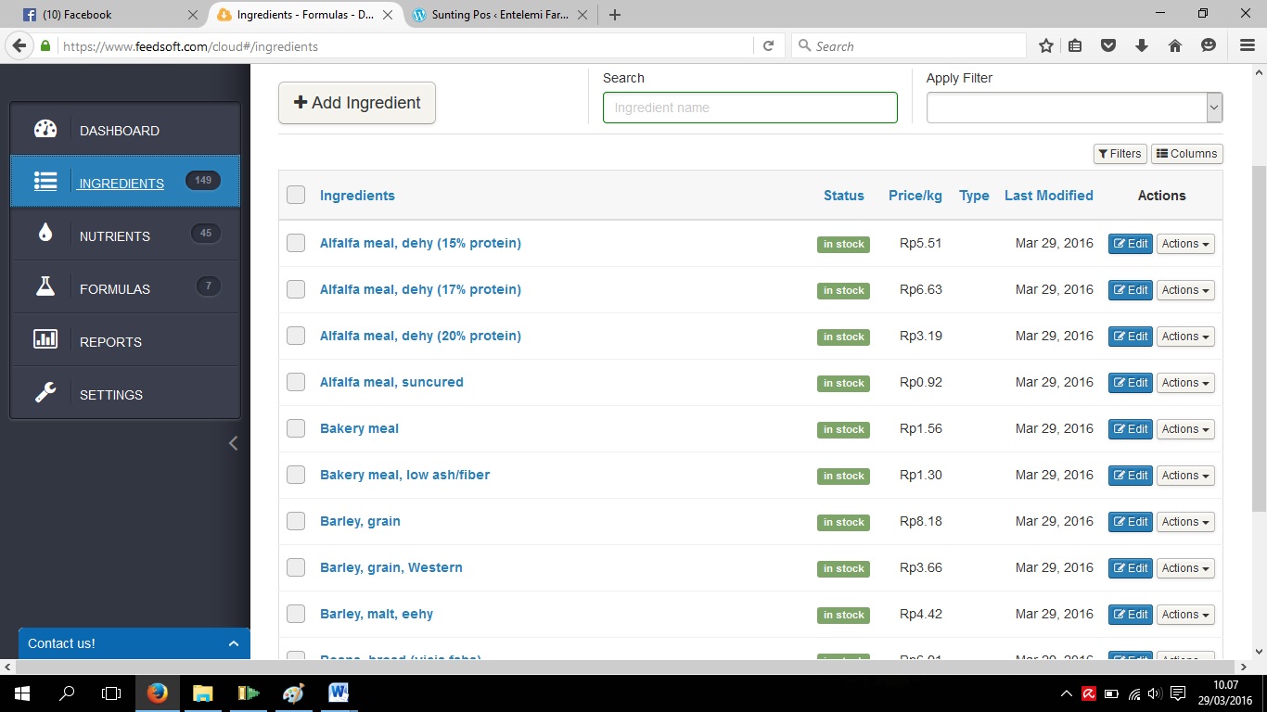Click the Reports chart icon
1267x712 pixels.
coord(45,340)
